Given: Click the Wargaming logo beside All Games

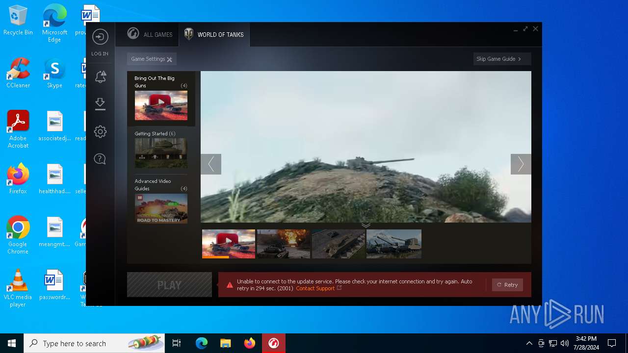Looking at the screenshot, I should coord(133,33).
